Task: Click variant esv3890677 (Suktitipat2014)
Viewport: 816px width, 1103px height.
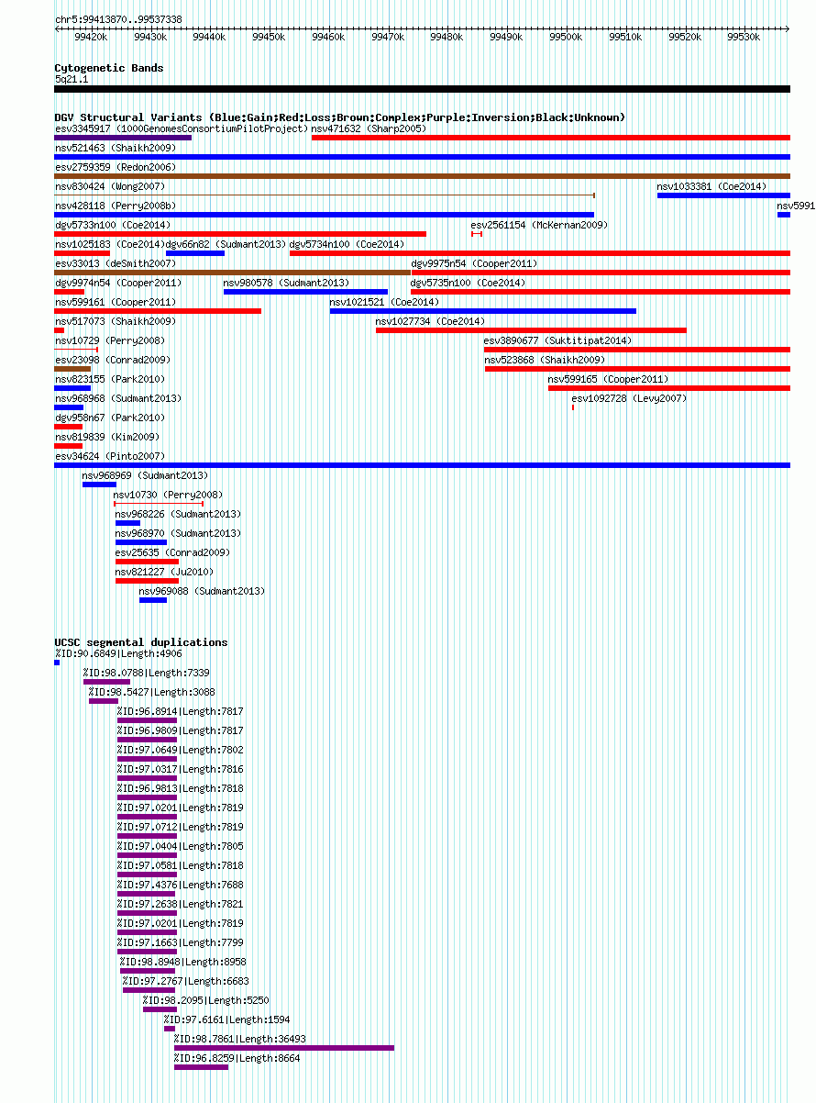Action: (x=637, y=350)
